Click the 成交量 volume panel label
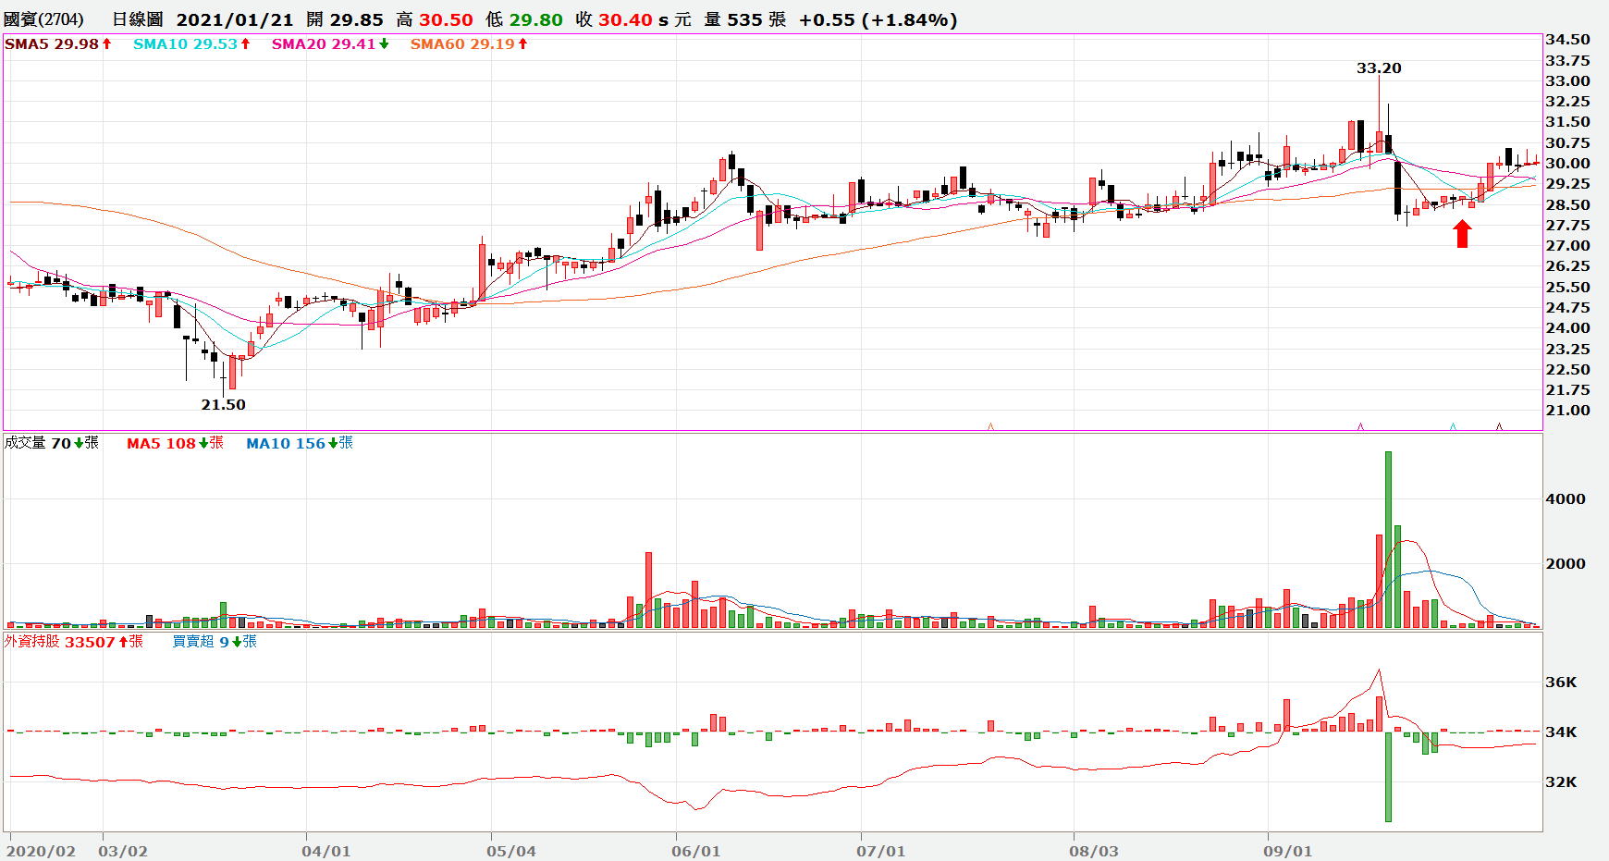The image size is (1609, 861). [25, 444]
